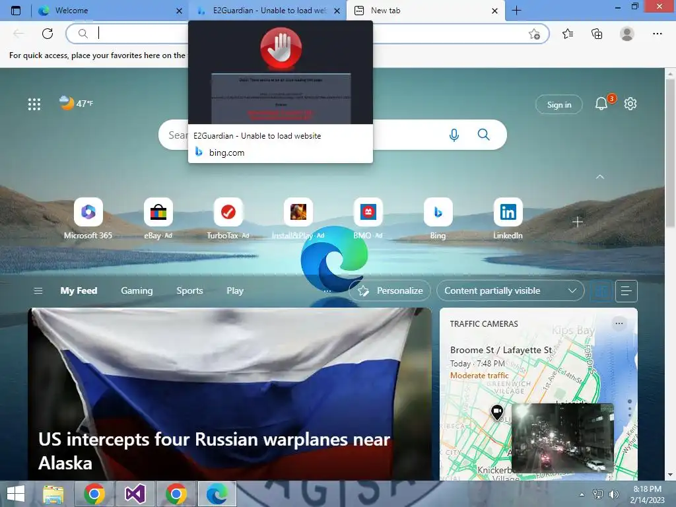The height and width of the screenshot is (507, 676).
Task: Open the LinkedIn quick link tile
Action: tap(508, 218)
